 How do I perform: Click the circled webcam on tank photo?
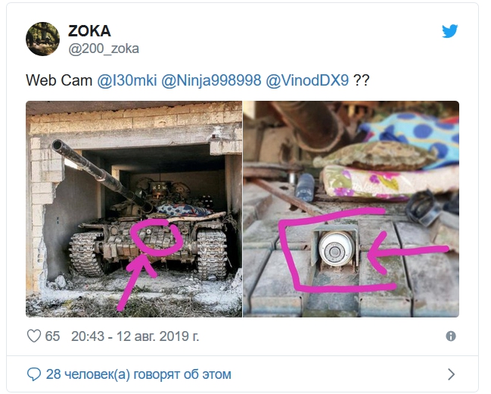click(149, 232)
